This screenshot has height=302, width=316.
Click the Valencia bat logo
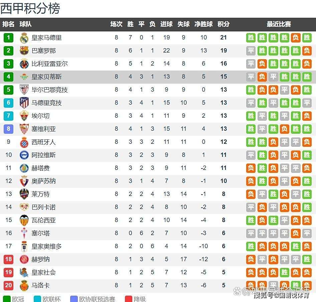[x=24, y=220]
